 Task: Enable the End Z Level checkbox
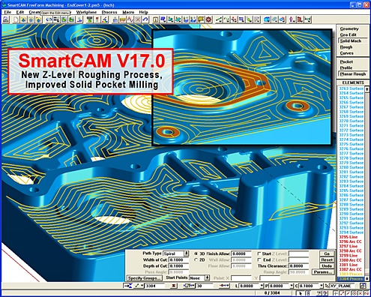point(259,259)
